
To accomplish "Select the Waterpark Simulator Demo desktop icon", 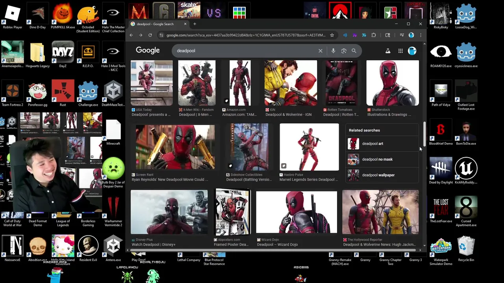I will pyautogui.click(x=441, y=252).
